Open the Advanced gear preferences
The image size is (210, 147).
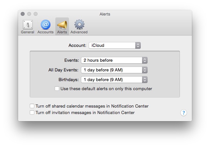(79, 27)
